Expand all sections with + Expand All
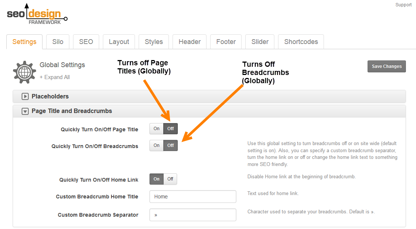 pyautogui.click(x=55, y=77)
